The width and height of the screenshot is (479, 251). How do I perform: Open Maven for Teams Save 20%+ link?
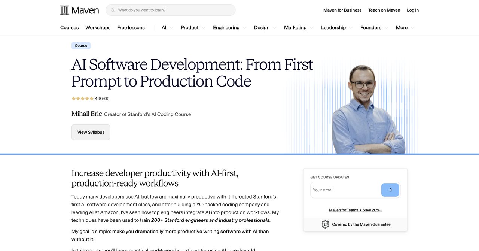click(356, 210)
